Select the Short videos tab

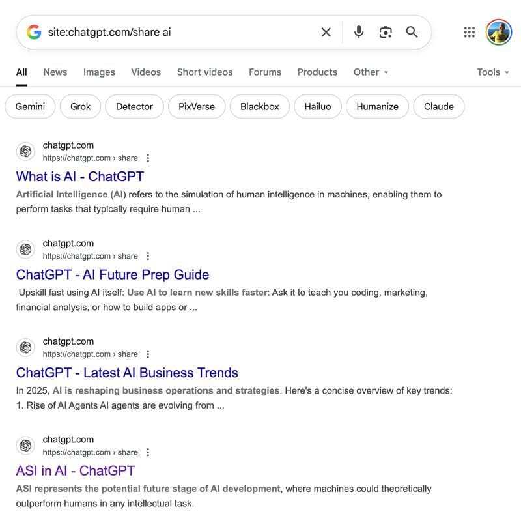[x=204, y=72]
